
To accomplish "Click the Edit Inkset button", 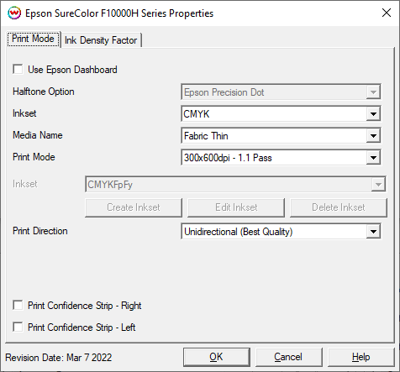I will [x=236, y=207].
